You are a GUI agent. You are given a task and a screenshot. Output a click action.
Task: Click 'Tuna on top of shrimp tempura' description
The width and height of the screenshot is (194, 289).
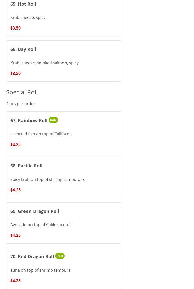click(40, 270)
